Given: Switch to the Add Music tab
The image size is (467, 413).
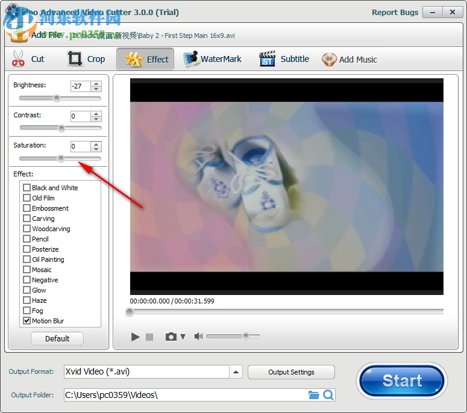Looking at the screenshot, I should (349, 59).
